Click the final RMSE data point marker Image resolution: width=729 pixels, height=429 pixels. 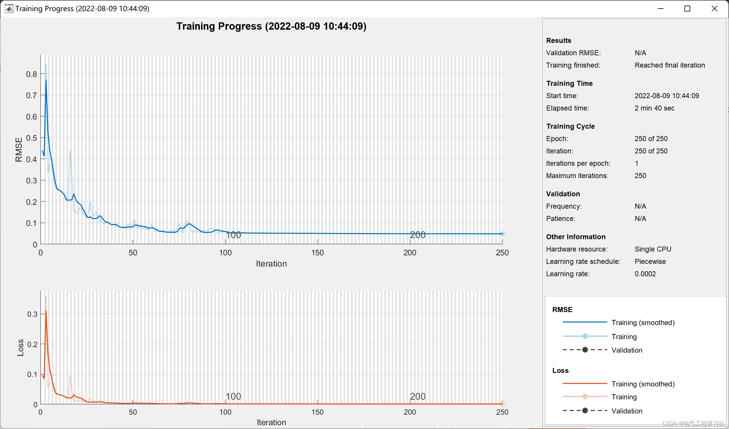[x=502, y=234]
